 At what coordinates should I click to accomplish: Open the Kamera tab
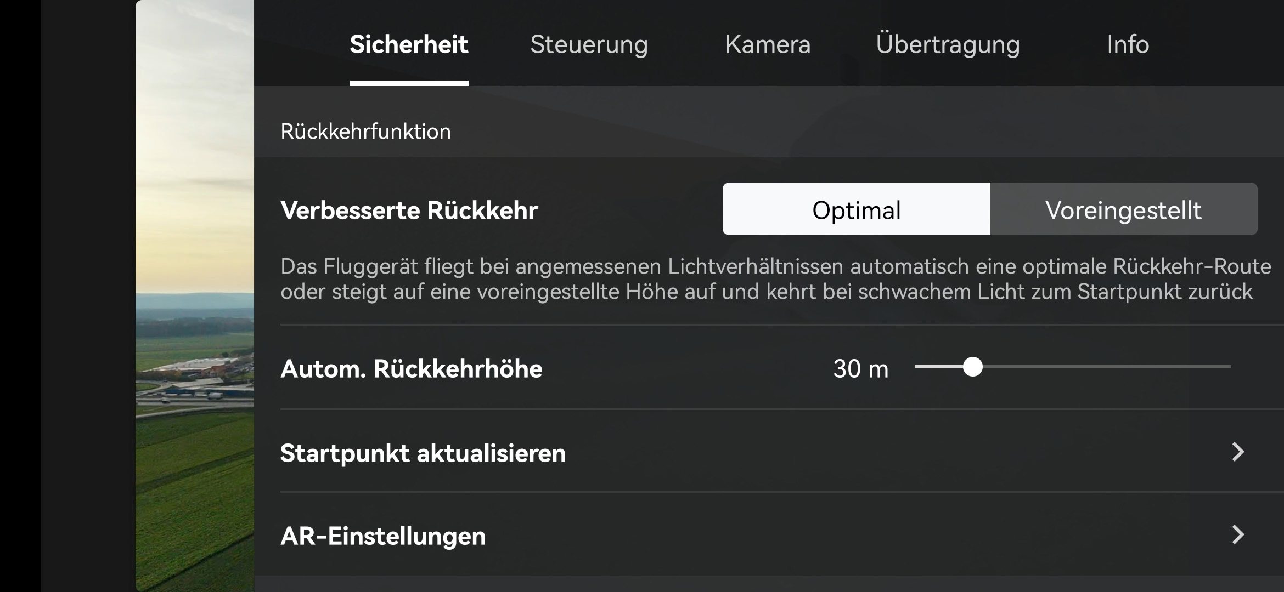tap(768, 44)
